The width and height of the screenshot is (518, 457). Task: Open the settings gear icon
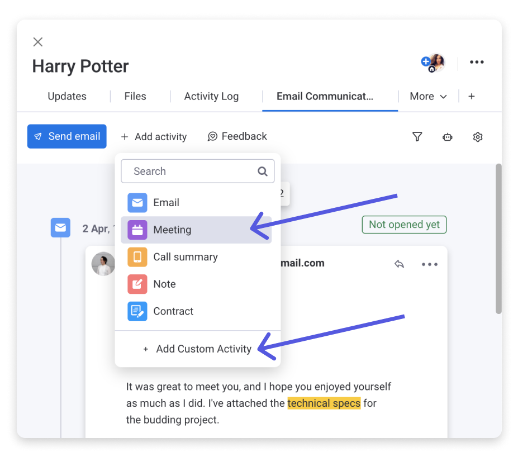click(478, 137)
